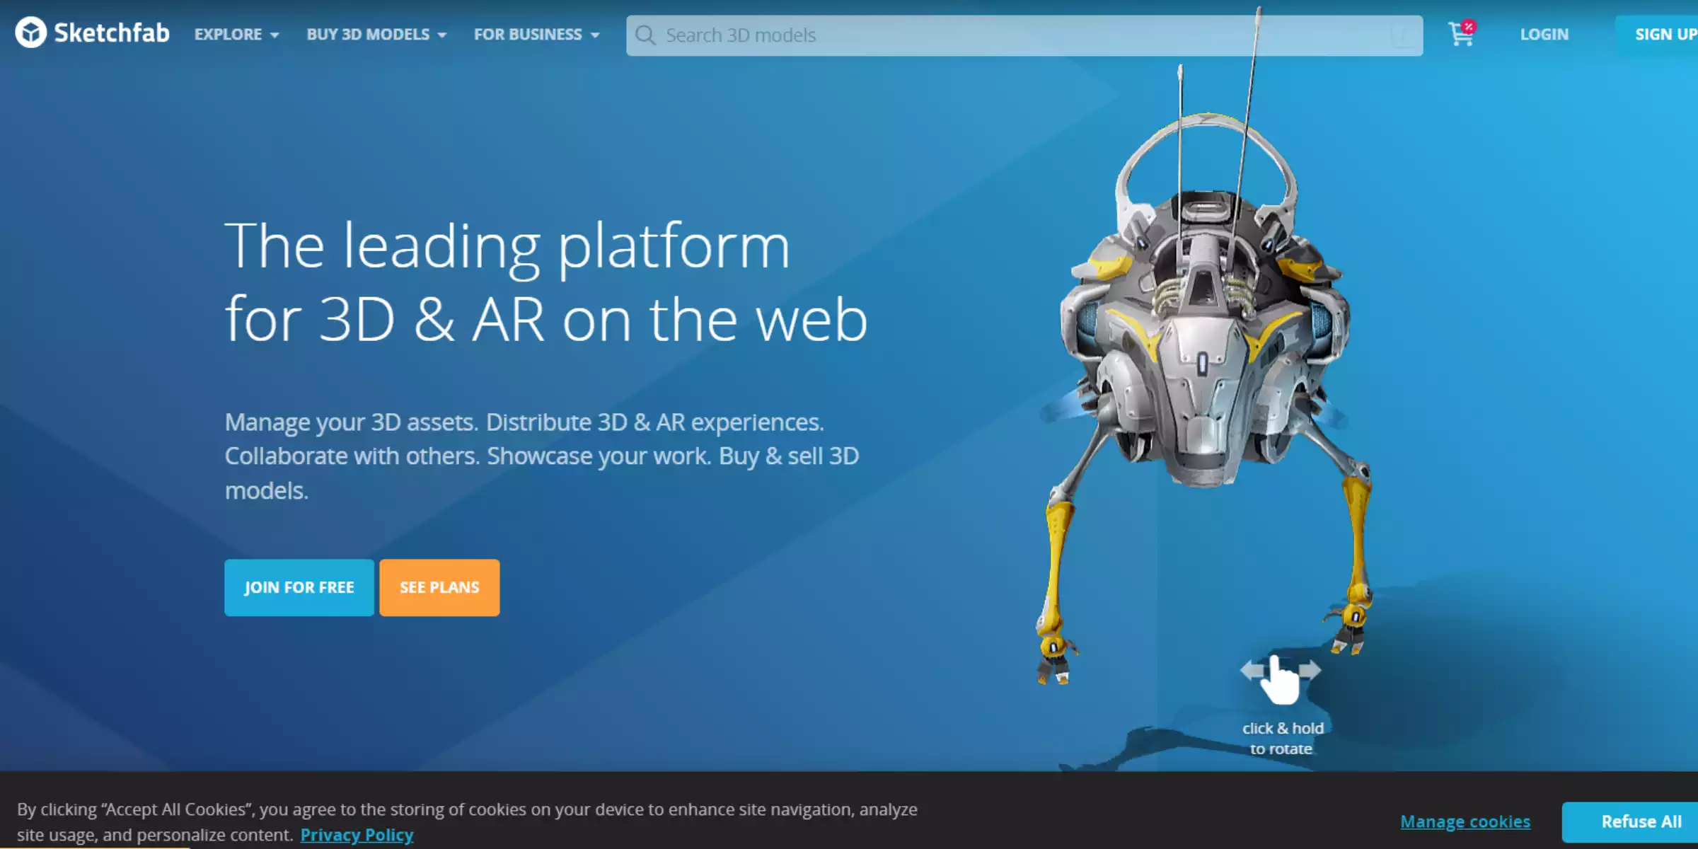Click the shopping cart icon
The height and width of the screenshot is (849, 1698).
pos(1461,33)
